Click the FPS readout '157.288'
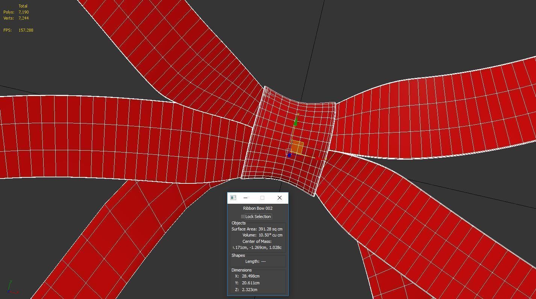The width and height of the screenshot is (536, 299). pos(26,30)
